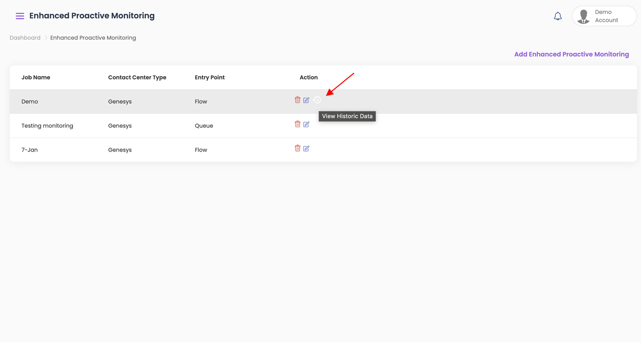This screenshot has height=344, width=642.
Task: Delete the Testing monitoring job
Action: point(297,124)
